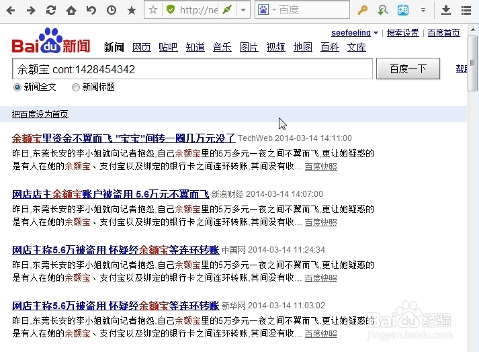Click the 百度一下 search button
479x352 pixels.
tap(408, 69)
